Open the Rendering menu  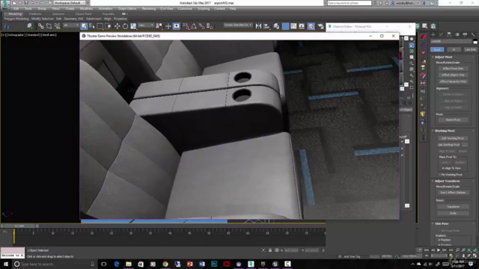[149, 9]
